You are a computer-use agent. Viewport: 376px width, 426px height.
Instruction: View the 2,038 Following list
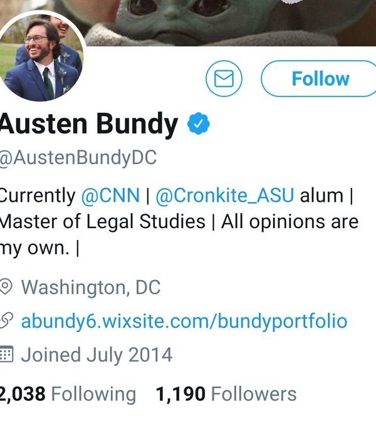pyautogui.click(x=68, y=394)
